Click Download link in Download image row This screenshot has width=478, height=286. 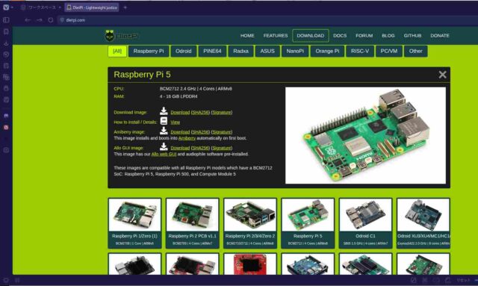[x=180, y=113]
